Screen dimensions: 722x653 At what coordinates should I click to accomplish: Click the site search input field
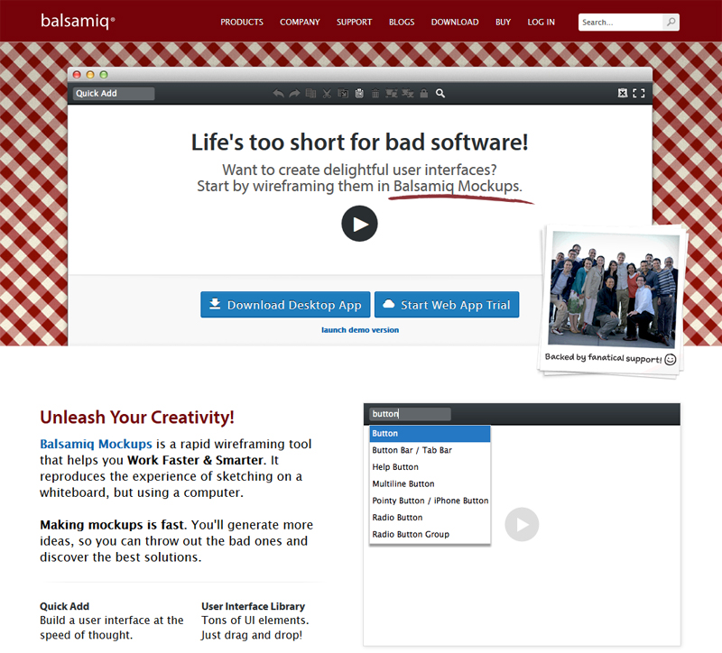coord(621,22)
